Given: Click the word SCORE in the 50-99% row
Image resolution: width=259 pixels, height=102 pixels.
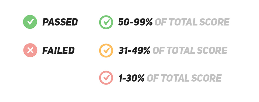Looking at the screenshot, I should point(214,22).
